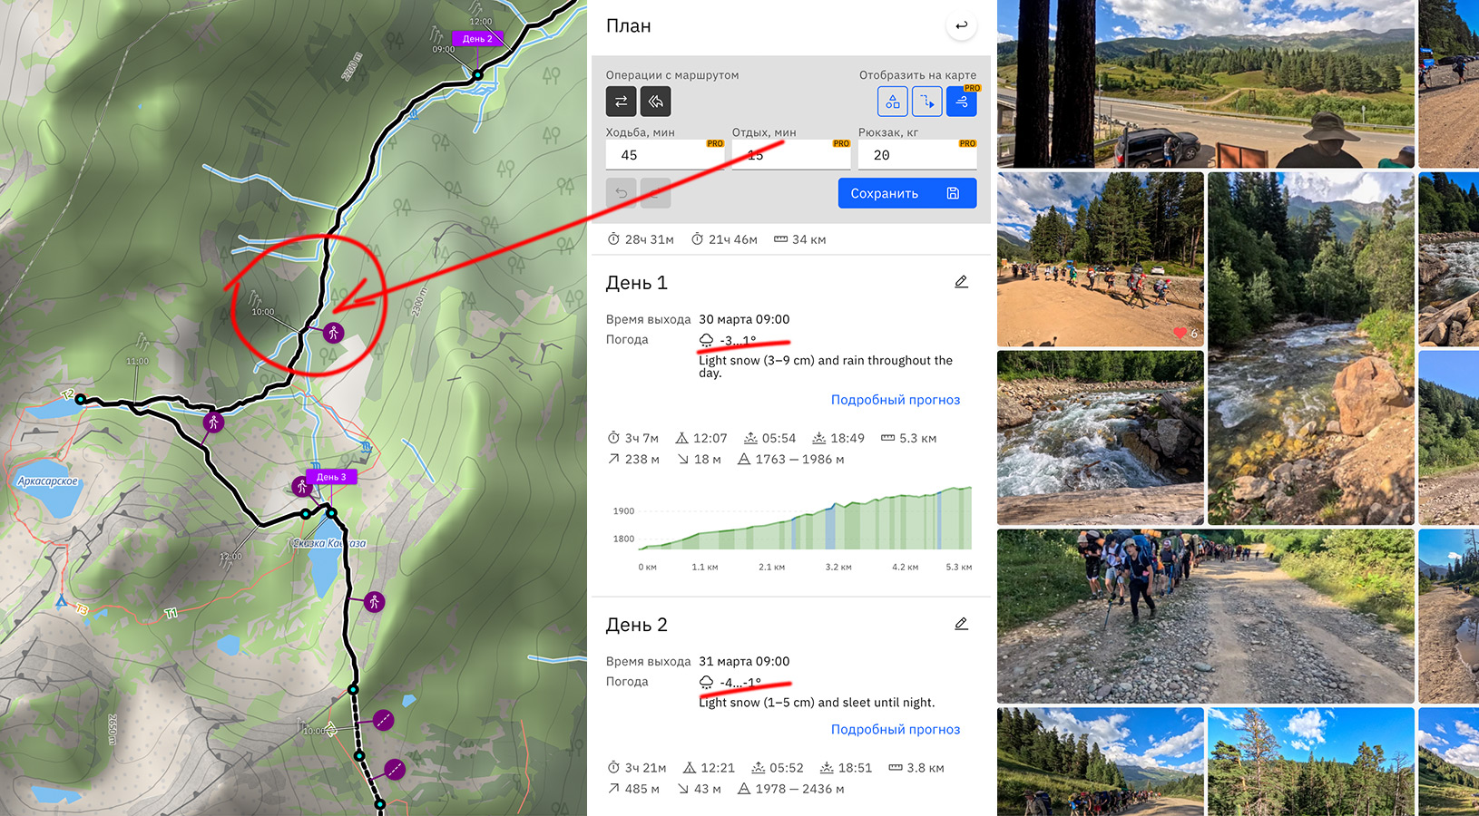
Task: Toggle the PRO wind display on map
Action: 961,102
